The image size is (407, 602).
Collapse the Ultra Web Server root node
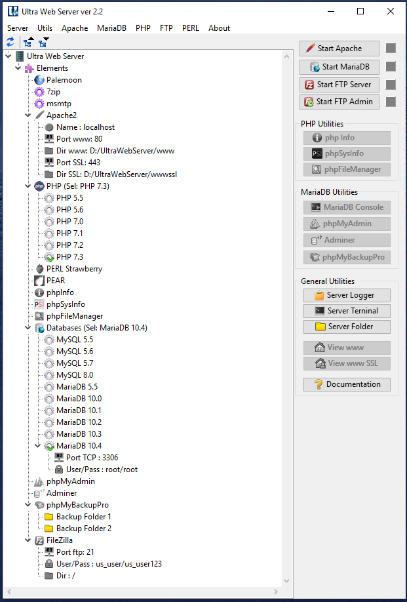[x=9, y=56]
